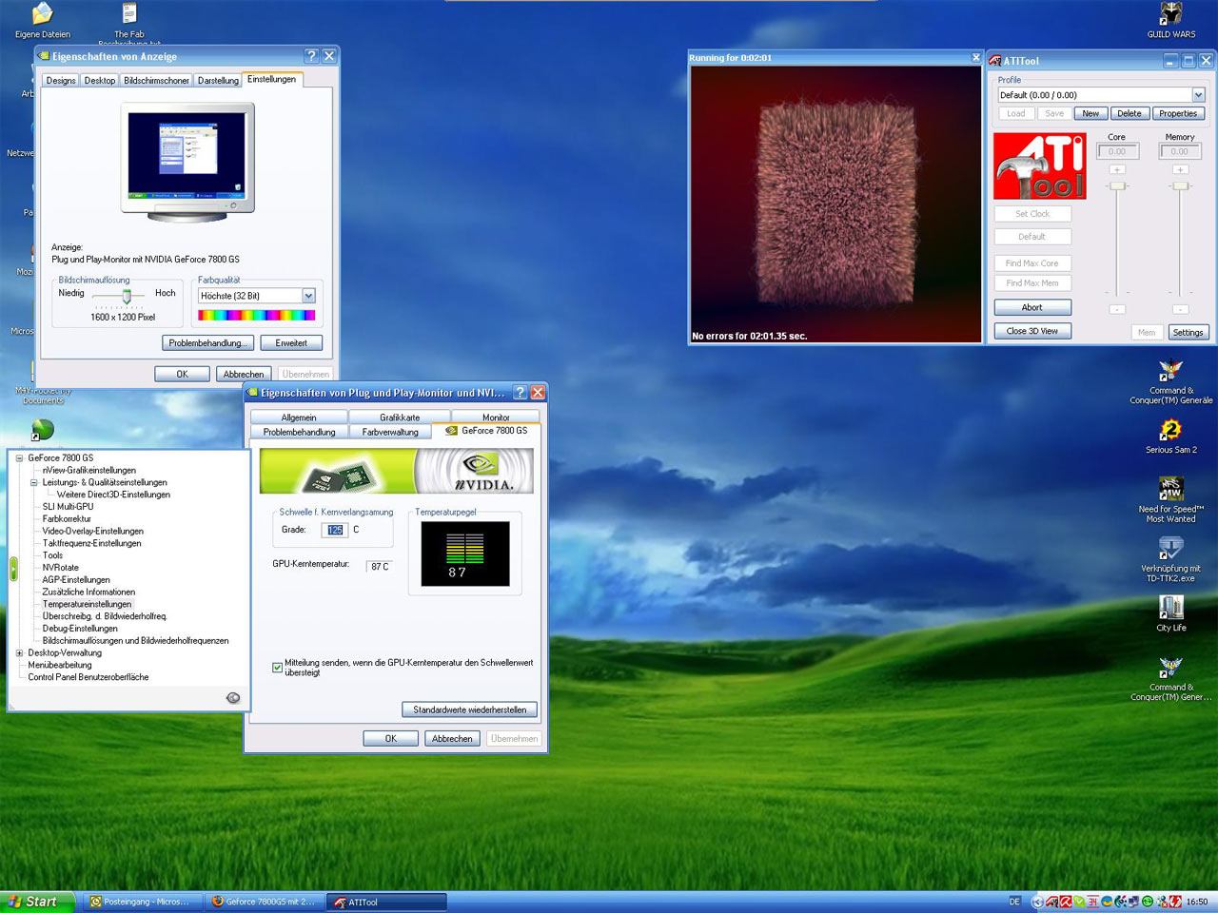This screenshot has height=913, width=1218.
Task: Click the green slide-out handle on NVIDIA panel
Action: (x=13, y=569)
